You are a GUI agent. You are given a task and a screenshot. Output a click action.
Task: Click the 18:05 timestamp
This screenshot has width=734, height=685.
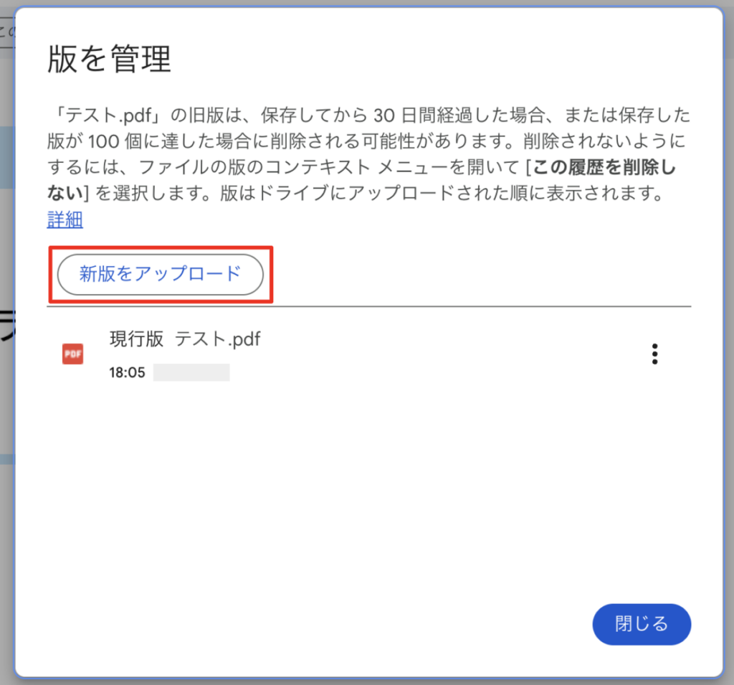tap(128, 372)
